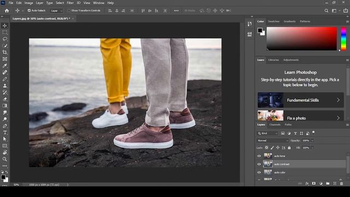Toggle lock all padlock icon
The width and height of the screenshot is (350, 197).
pyautogui.click(x=289, y=148)
